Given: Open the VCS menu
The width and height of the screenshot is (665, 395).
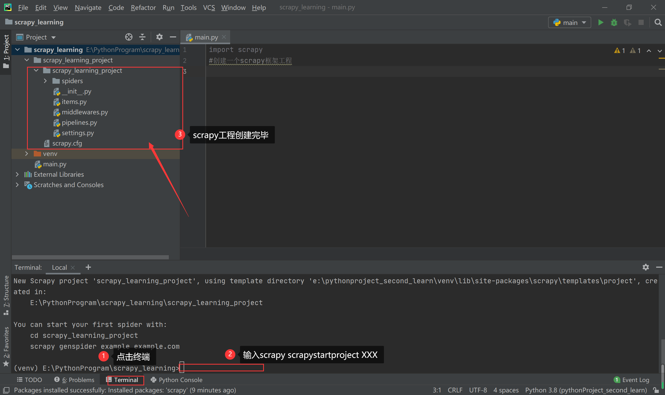Looking at the screenshot, I should 209,8.
